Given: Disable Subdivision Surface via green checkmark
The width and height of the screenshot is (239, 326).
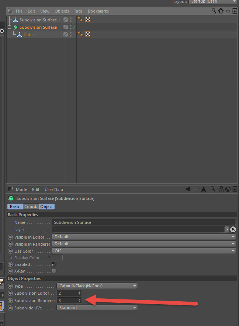Looking at the screenshot, I should 74,27.
